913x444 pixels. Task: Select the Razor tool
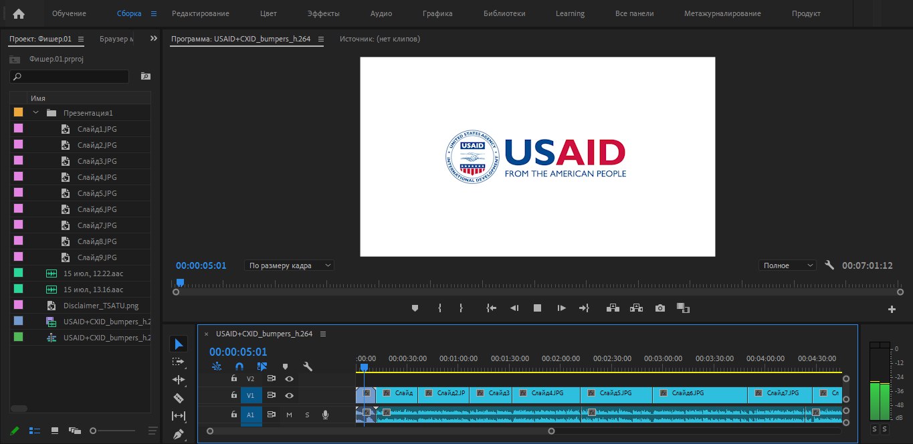tap(179, 398)
